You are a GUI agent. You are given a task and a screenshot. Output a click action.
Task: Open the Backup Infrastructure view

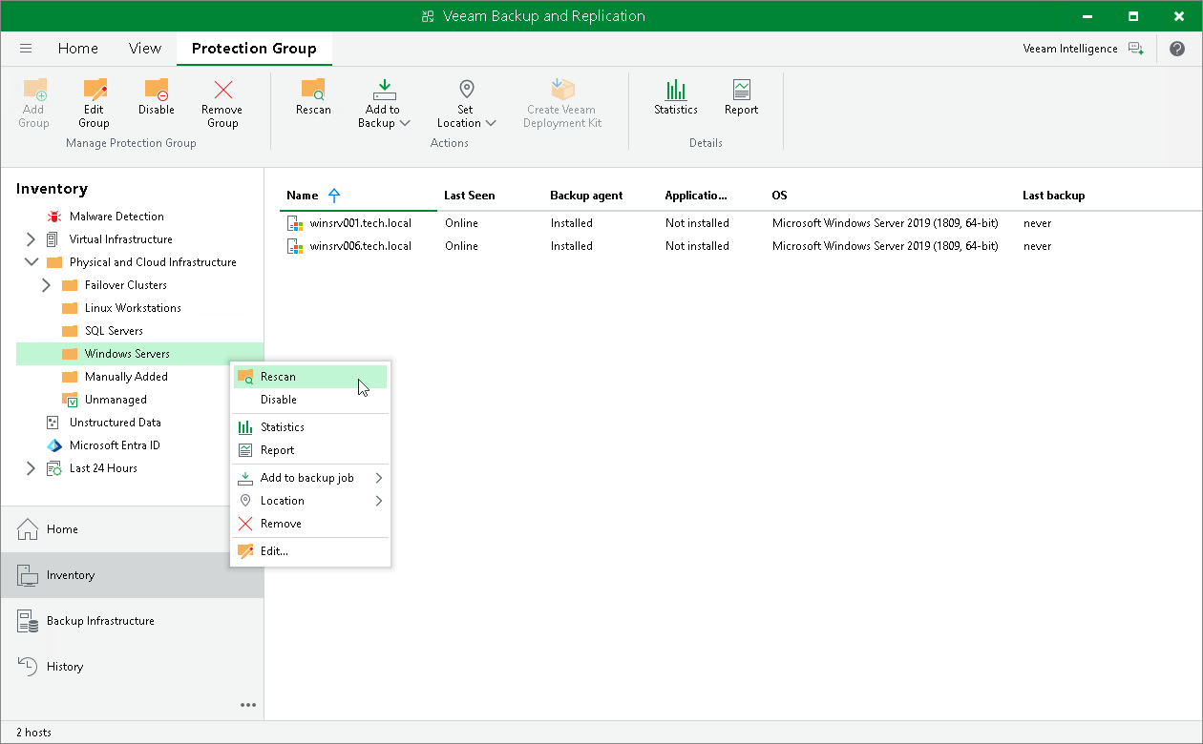97,620
